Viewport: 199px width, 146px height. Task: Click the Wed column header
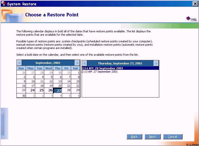pyautogui.click(x=49, y=68)
